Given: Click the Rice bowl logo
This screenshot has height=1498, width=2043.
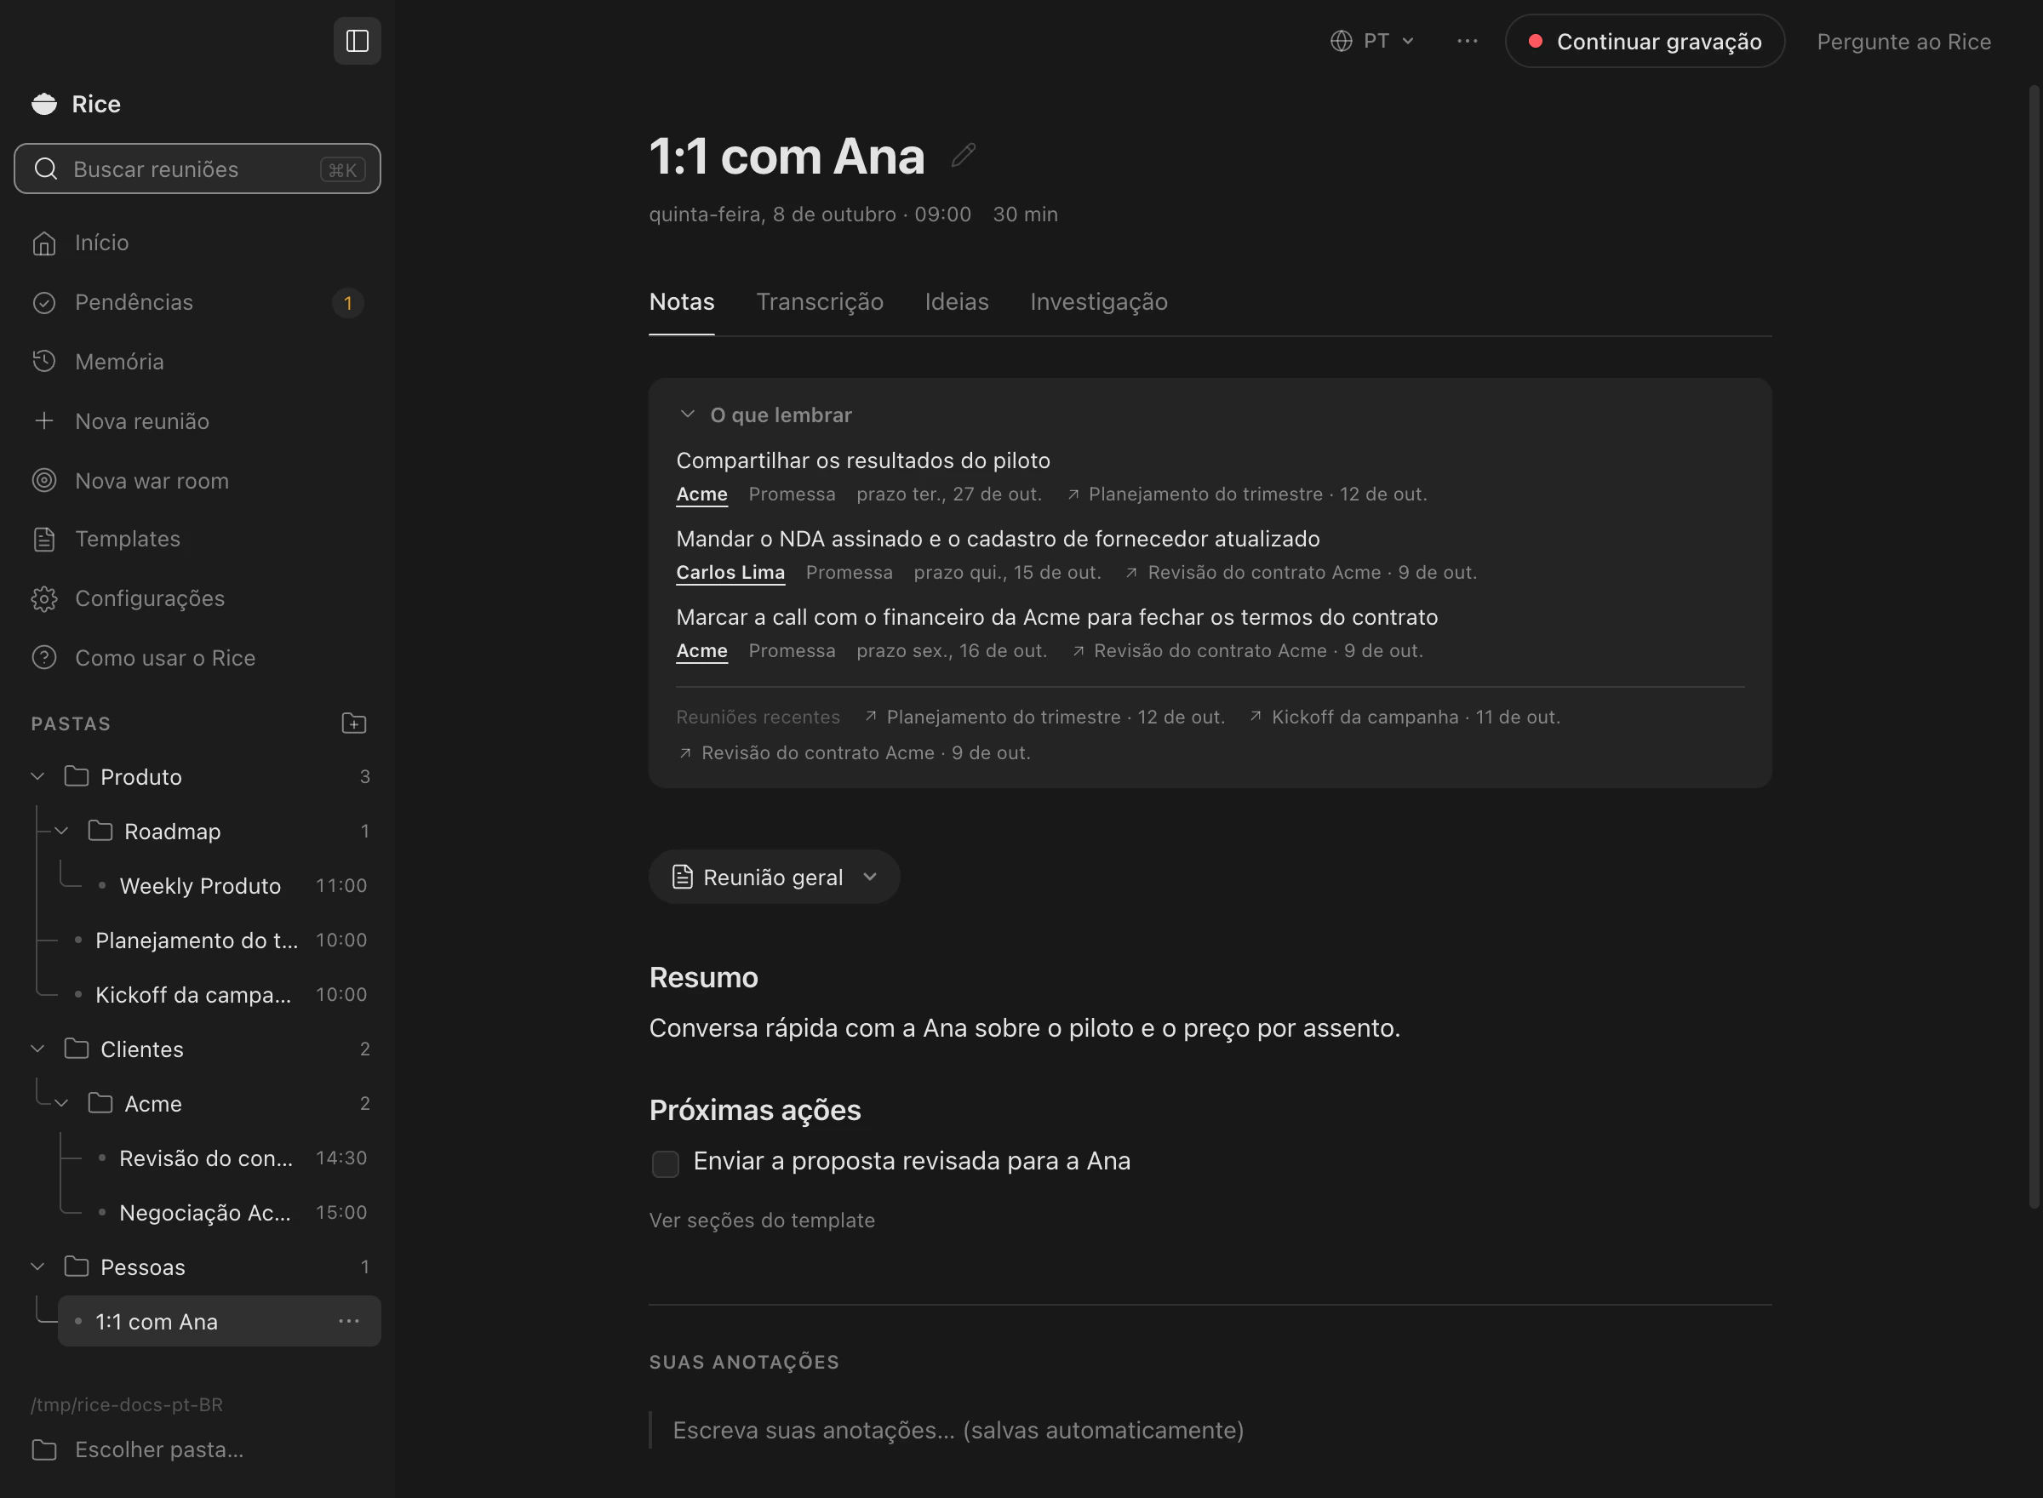Looking at the screenshot, I should coord(44,105).
